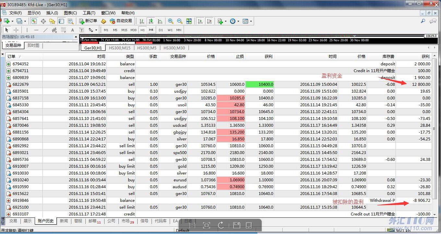This screenshot has width=441, height=234.
Task: Toggle 自动交易 (AutoTrading) on the toolbar
Action: pyautogui.click(x=121, y=21)
